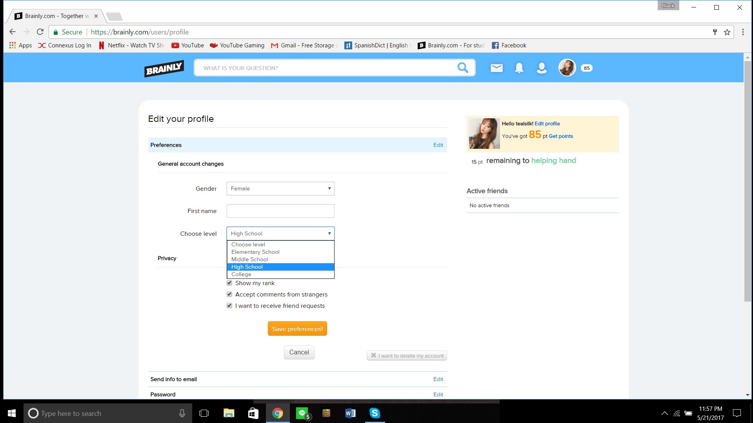Screen dimensions: 753x423
Task: Click the First name input field
Action: point(280,211)
